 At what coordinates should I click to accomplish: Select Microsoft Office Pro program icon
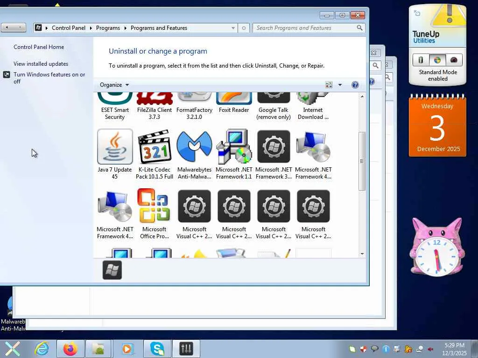155,206
